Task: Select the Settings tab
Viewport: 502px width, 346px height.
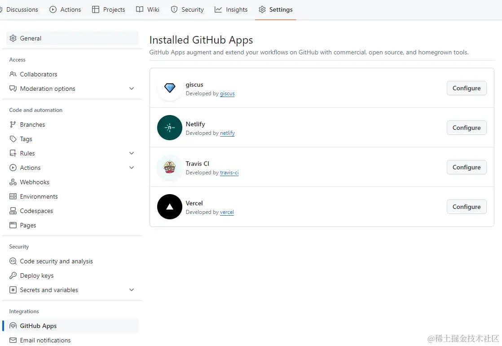Action: (x=276, y=9)
